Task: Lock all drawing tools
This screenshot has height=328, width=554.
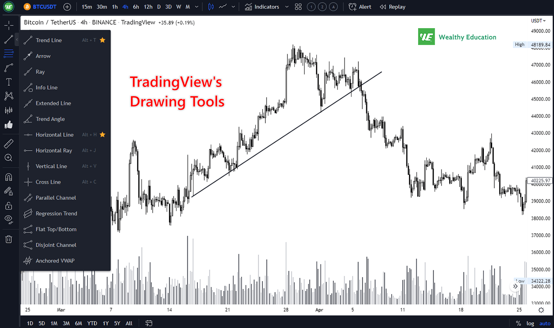Action: click(x=8, y=205)
